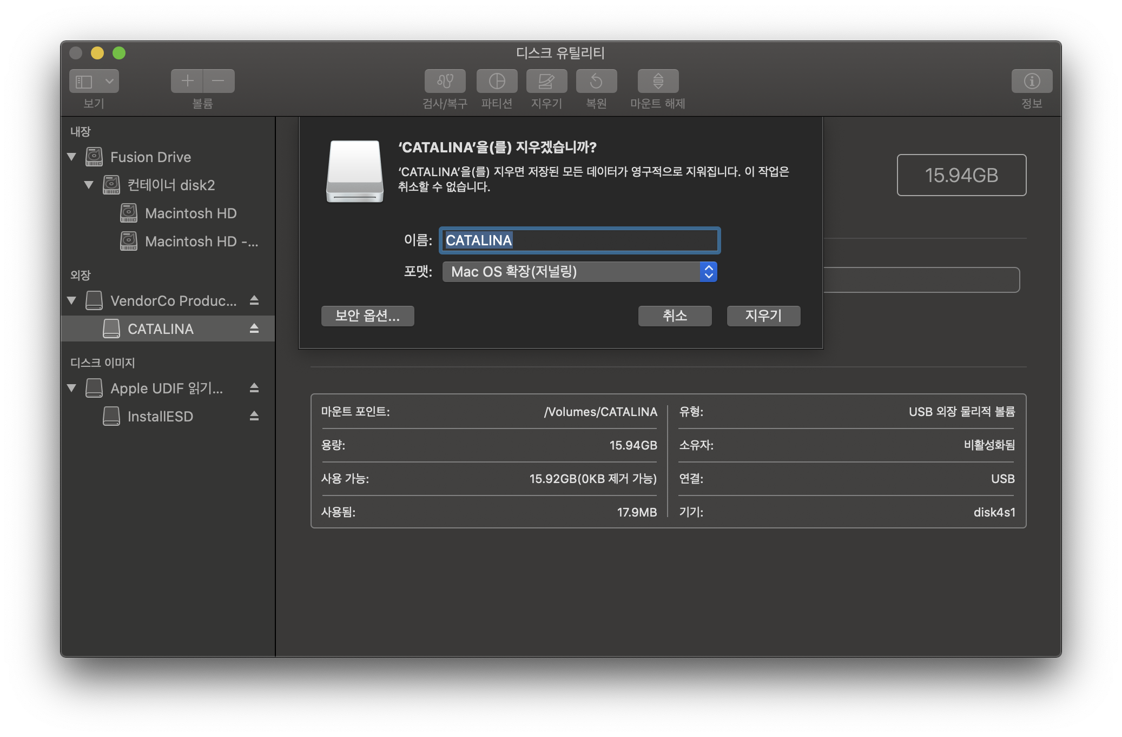Open the 포맷 format dropdown menu
This screenshot has height=737, width=1122.
579,272
